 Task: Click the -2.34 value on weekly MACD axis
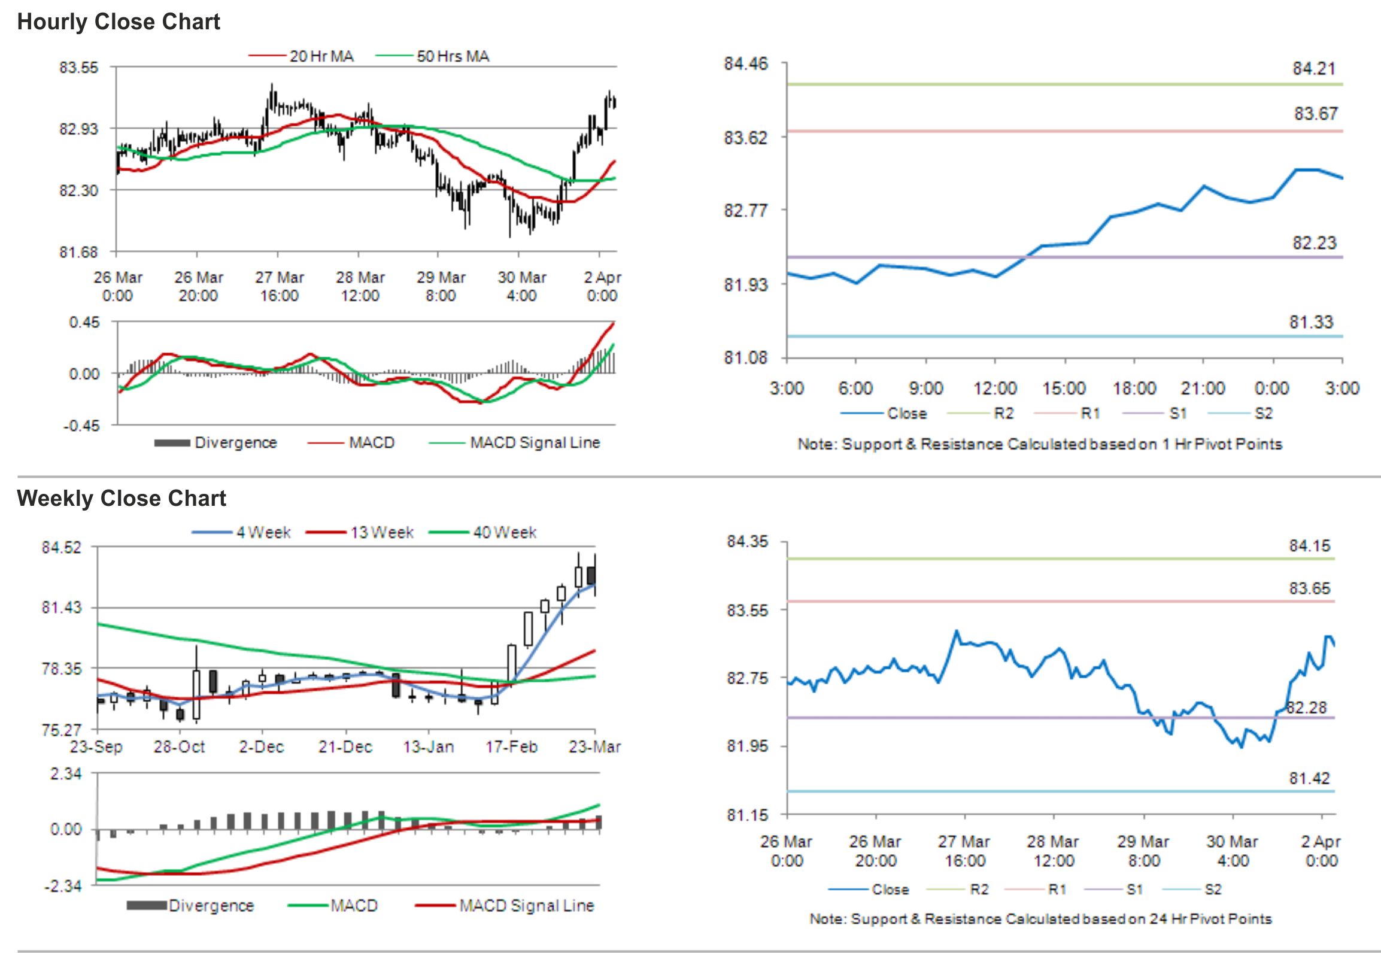(x=63, y=886)
